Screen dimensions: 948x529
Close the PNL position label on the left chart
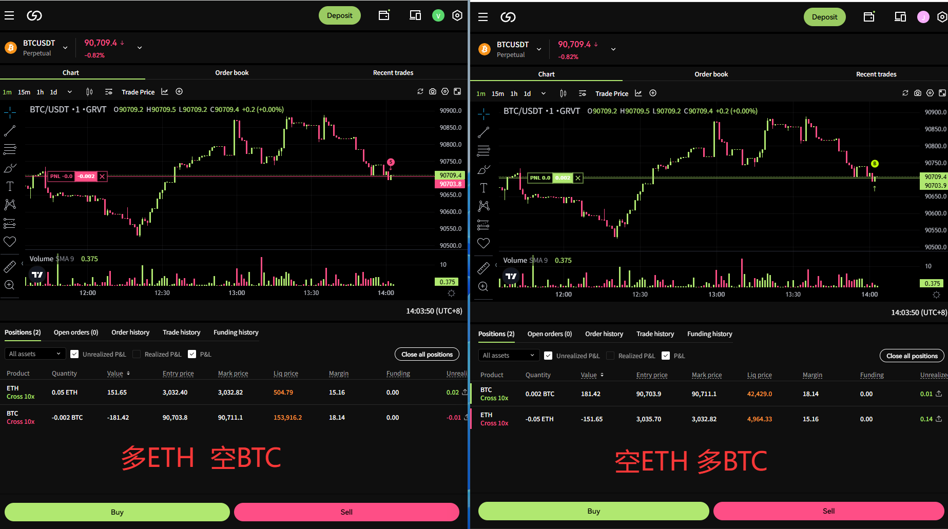[x=102, y=177]
